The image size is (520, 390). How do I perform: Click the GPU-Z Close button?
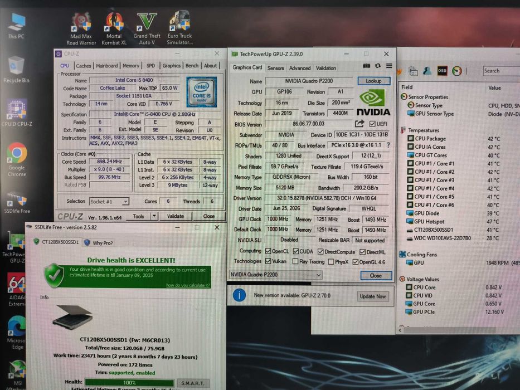click(376, 276)
